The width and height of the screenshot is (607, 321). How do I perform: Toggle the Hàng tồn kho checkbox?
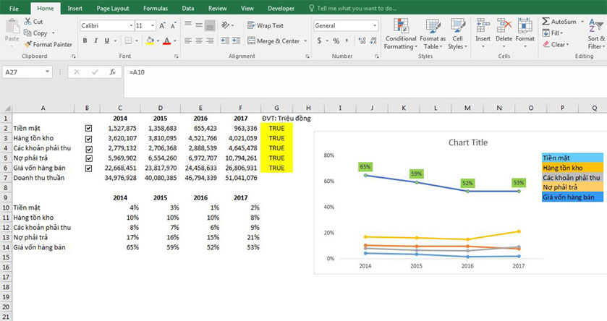pyautogui.click(x=89, y=139)
